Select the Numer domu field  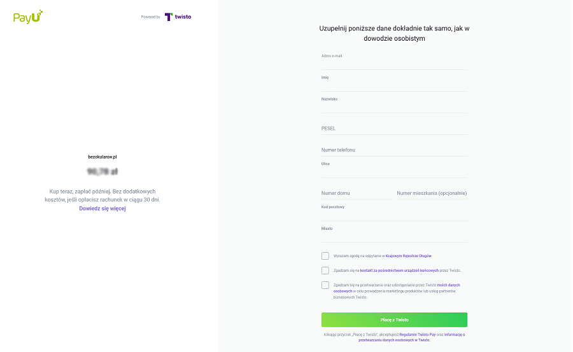(357, 193)
